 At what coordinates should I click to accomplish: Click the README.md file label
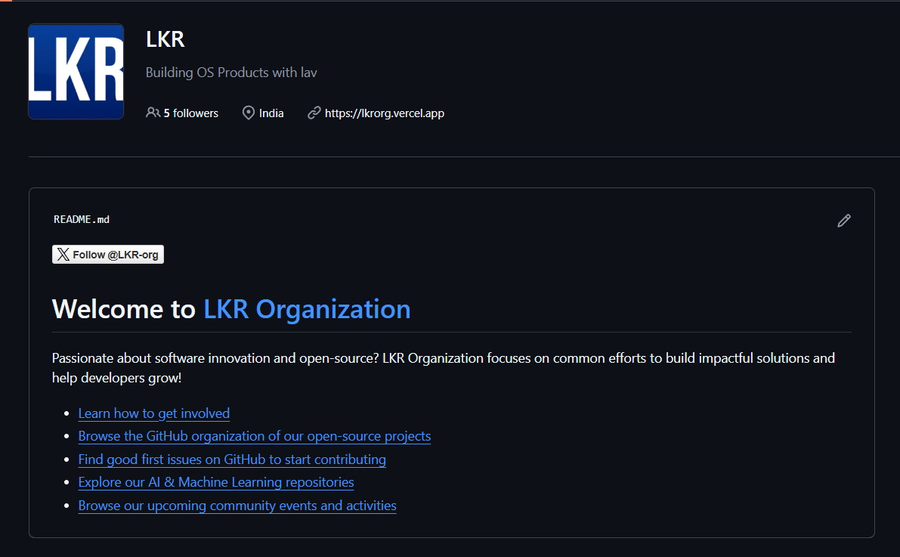tap(82, 219)
